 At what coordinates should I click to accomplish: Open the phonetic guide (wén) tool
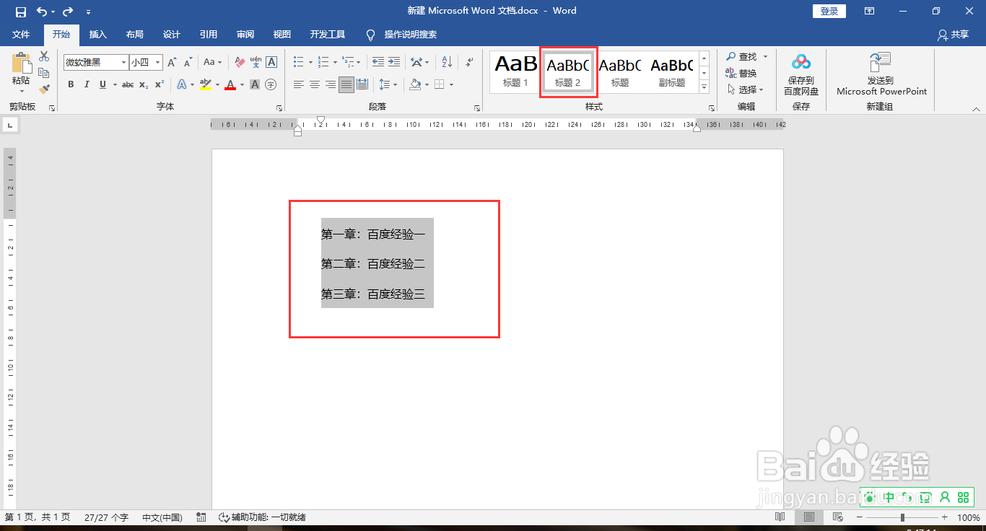coord(256,62)
